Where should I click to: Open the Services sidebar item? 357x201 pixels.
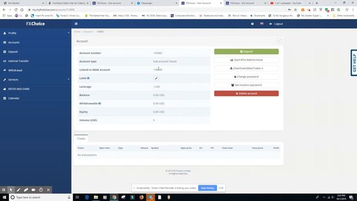click(13, 79)
